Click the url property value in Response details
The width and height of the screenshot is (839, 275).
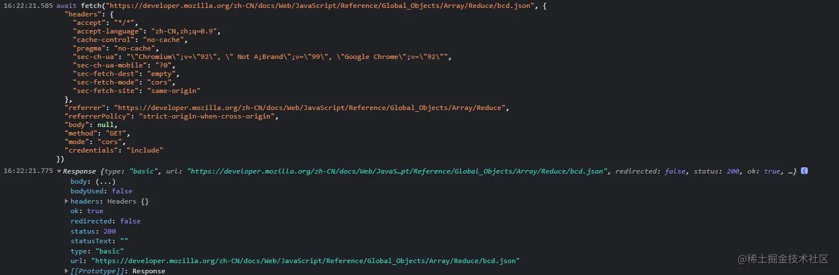click(306, 261)
